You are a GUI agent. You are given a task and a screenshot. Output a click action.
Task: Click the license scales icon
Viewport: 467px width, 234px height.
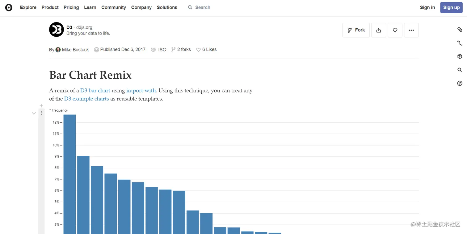(153, 50)
